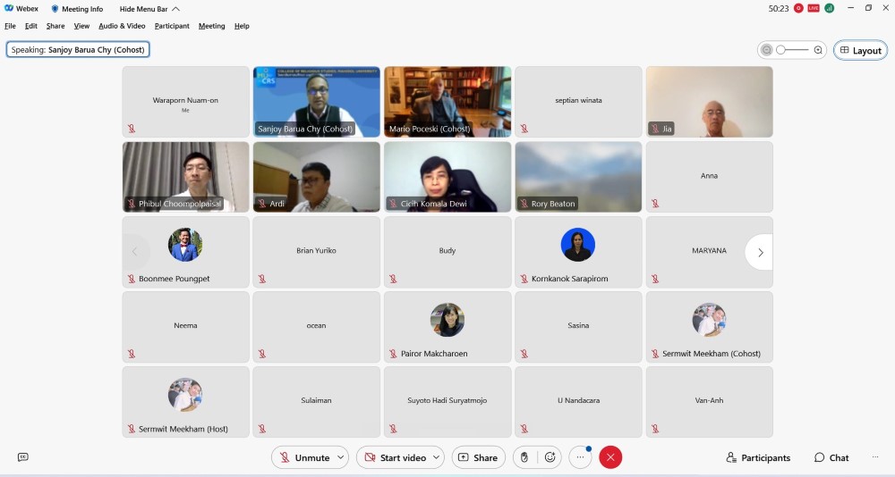Click the zoom in magnifier icon

click(818, 50)
